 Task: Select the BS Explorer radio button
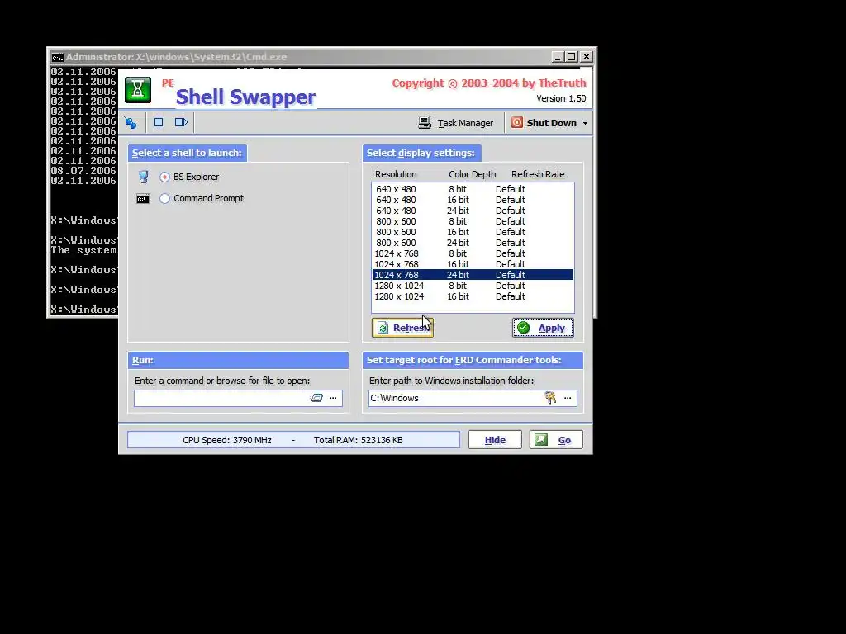pos(164,177)
